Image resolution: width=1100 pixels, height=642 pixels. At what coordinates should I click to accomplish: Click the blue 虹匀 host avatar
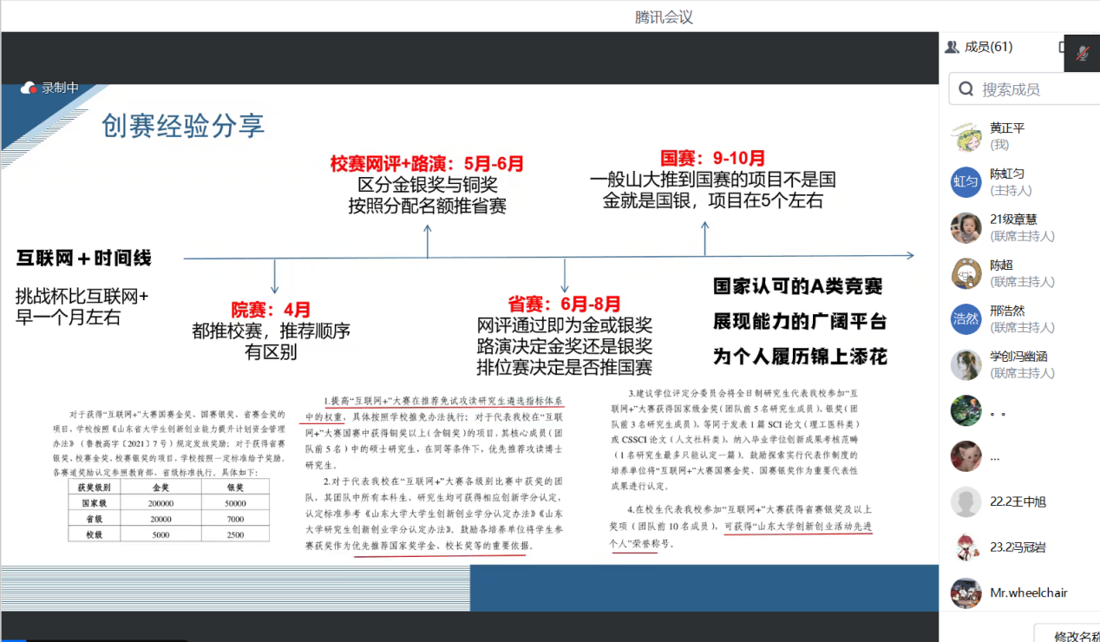(966, 182)
